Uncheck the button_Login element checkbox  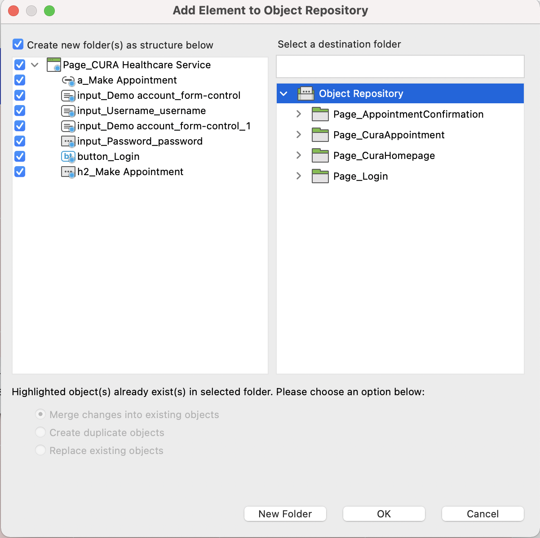20,156
